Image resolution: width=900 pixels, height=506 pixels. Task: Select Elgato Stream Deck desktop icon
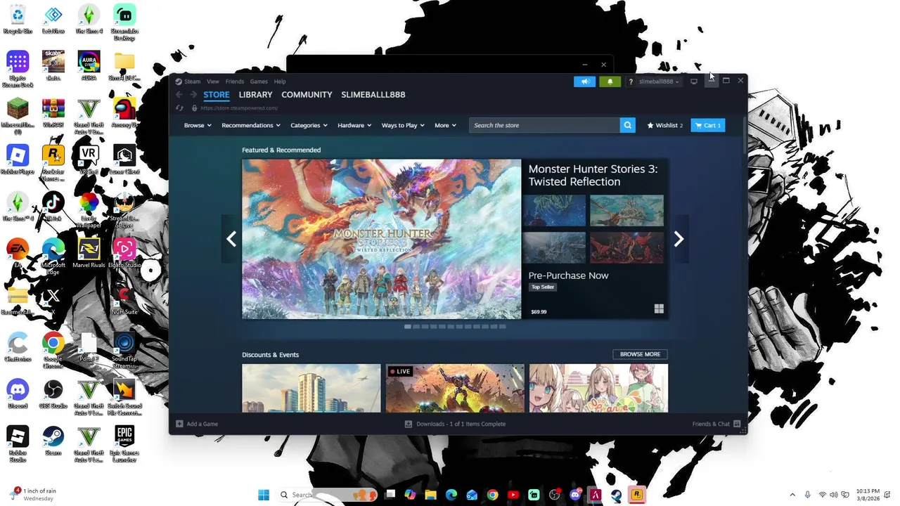[x=18, y=69]
